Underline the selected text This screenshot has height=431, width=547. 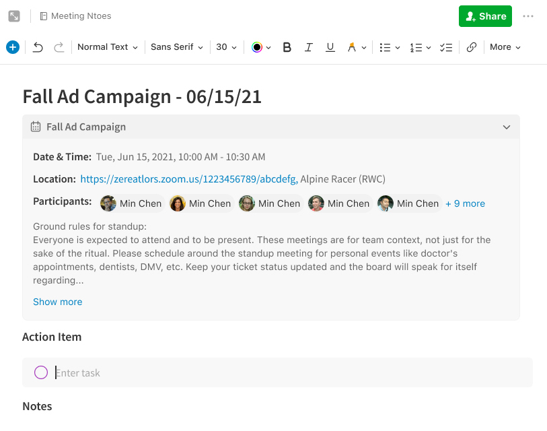pyautogui.click(x=330, y=47)
